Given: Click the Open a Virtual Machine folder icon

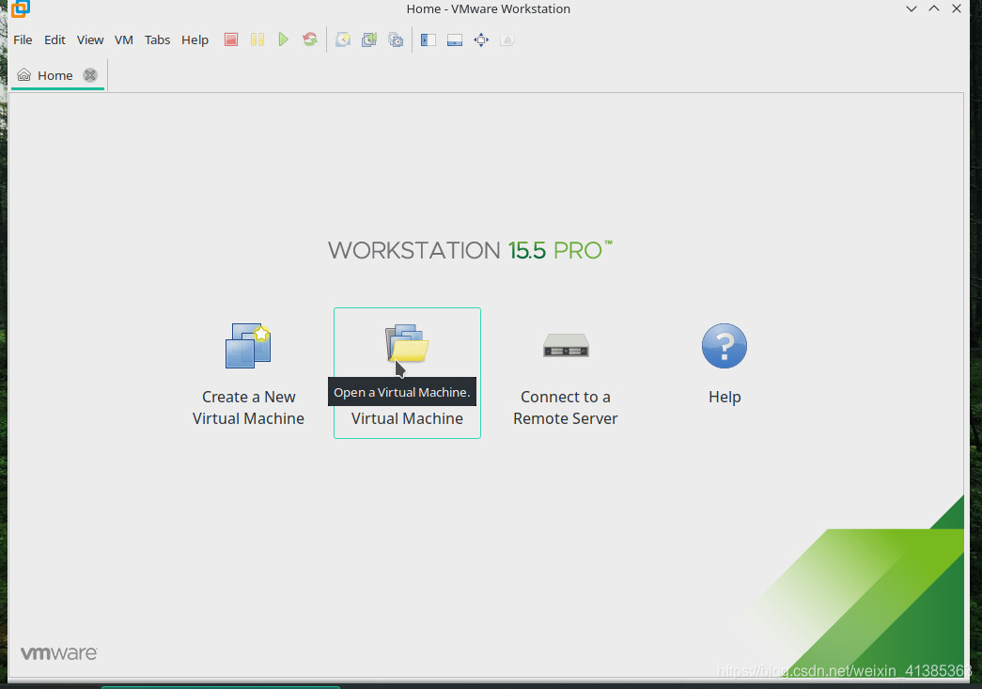Looking at the screenshot, I should pos(407,343).
